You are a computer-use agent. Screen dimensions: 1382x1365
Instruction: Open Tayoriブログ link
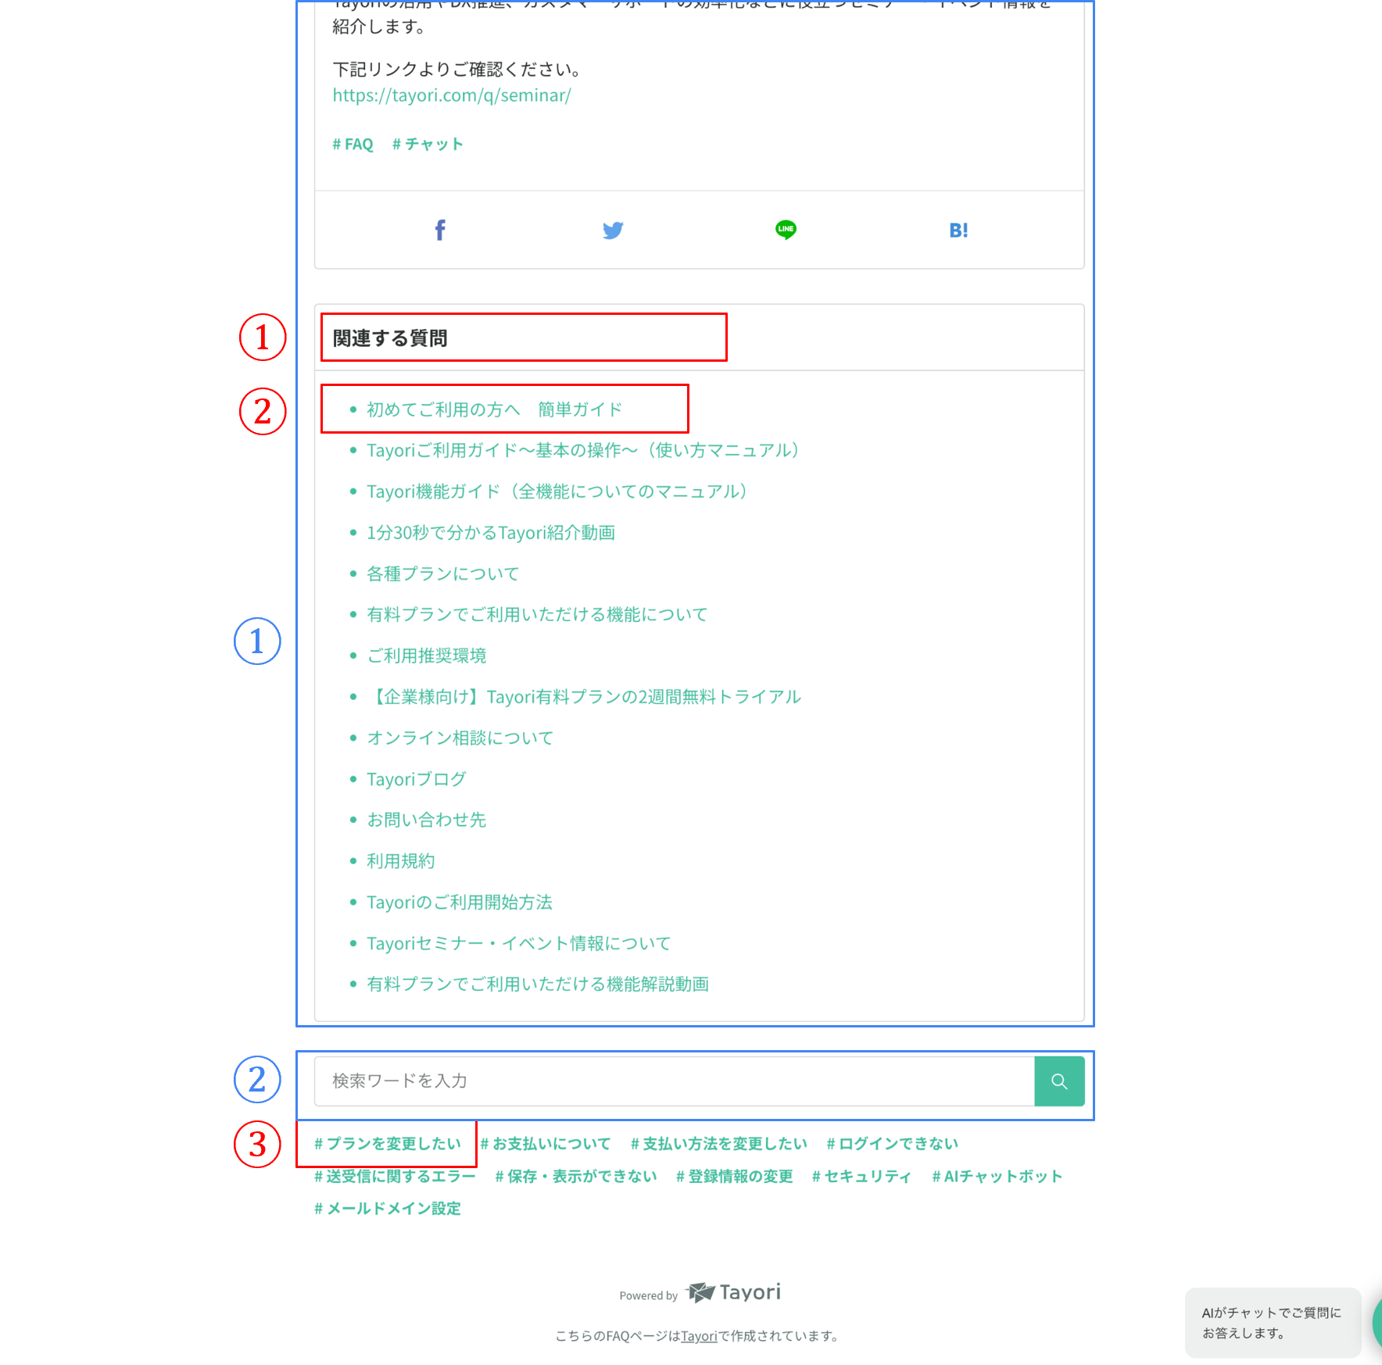click(x=417, y=779)
